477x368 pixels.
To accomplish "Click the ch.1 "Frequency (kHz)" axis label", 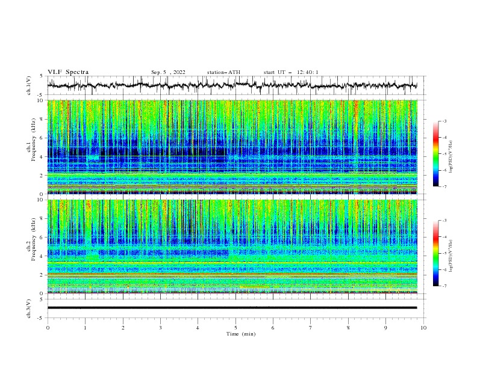I will click(34, 141).
